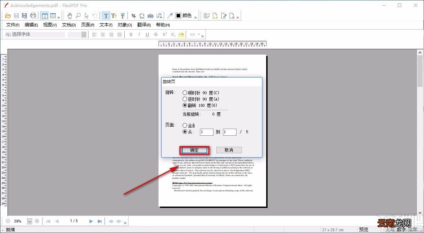The width and height of the screenshot is (424, 233).
Task: Select the hand pan tool
Action: [70, 16]
